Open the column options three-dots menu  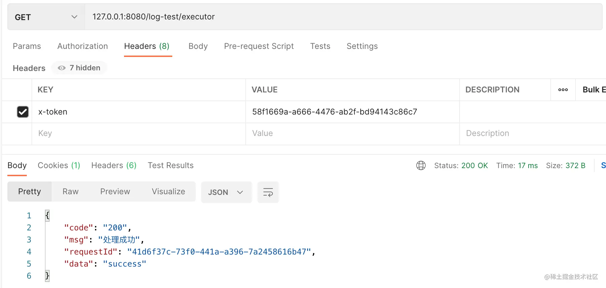[x=563, y=90]
